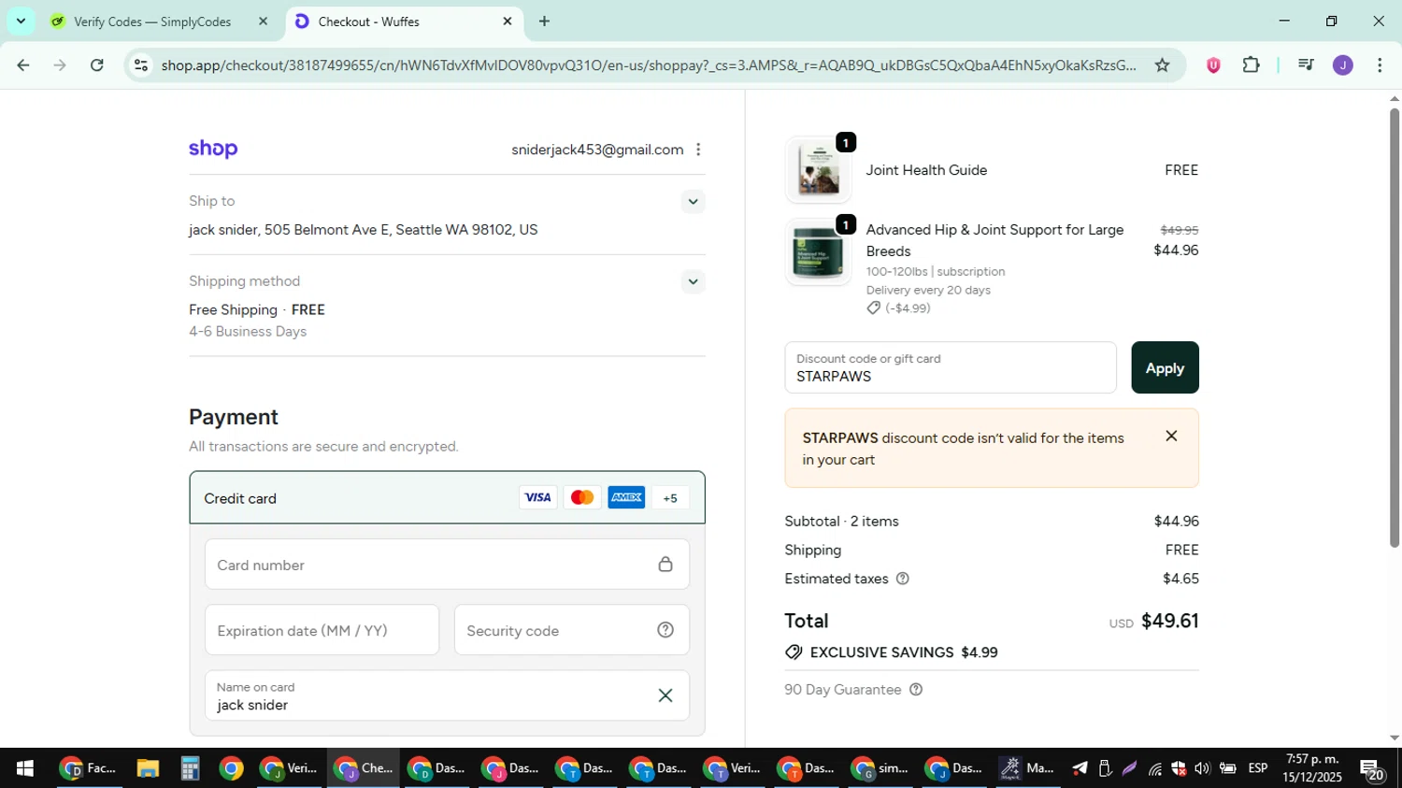The height and width of the screenshot is (788, 1402).
Task: Open the Ma... app in taskbar
Action: tap(1026, 768)
